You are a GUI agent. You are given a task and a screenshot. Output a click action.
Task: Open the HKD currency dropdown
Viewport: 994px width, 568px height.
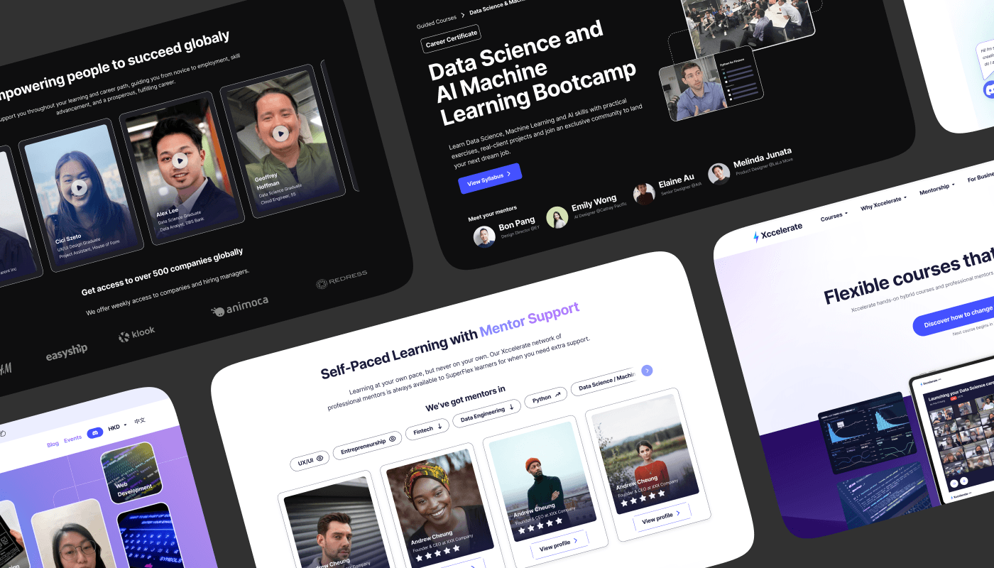(x=117, y=427)
